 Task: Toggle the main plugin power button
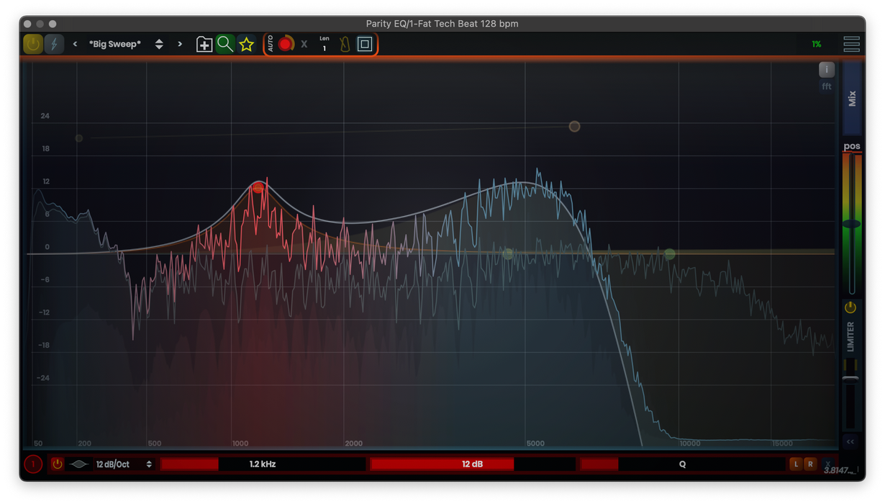tap(33, 44)
